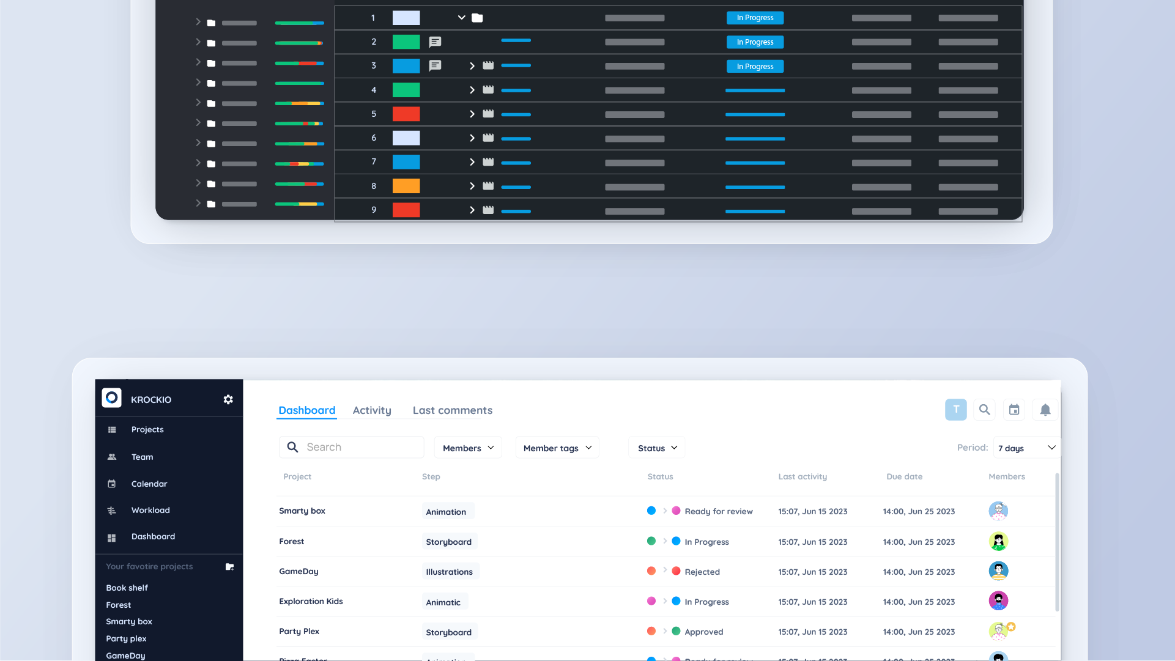This screenshot has width=1175, height=661.
Task: Click the Forest member avatar
Action: click(x=998, y=541)
